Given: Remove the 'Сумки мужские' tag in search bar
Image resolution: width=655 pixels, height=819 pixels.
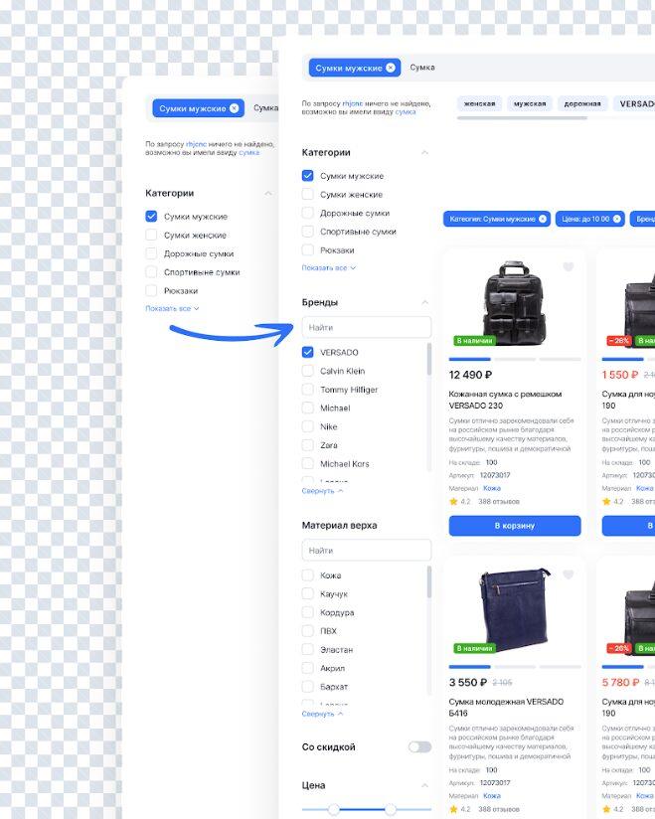Looking at the screenshot, I should (391, 68).
